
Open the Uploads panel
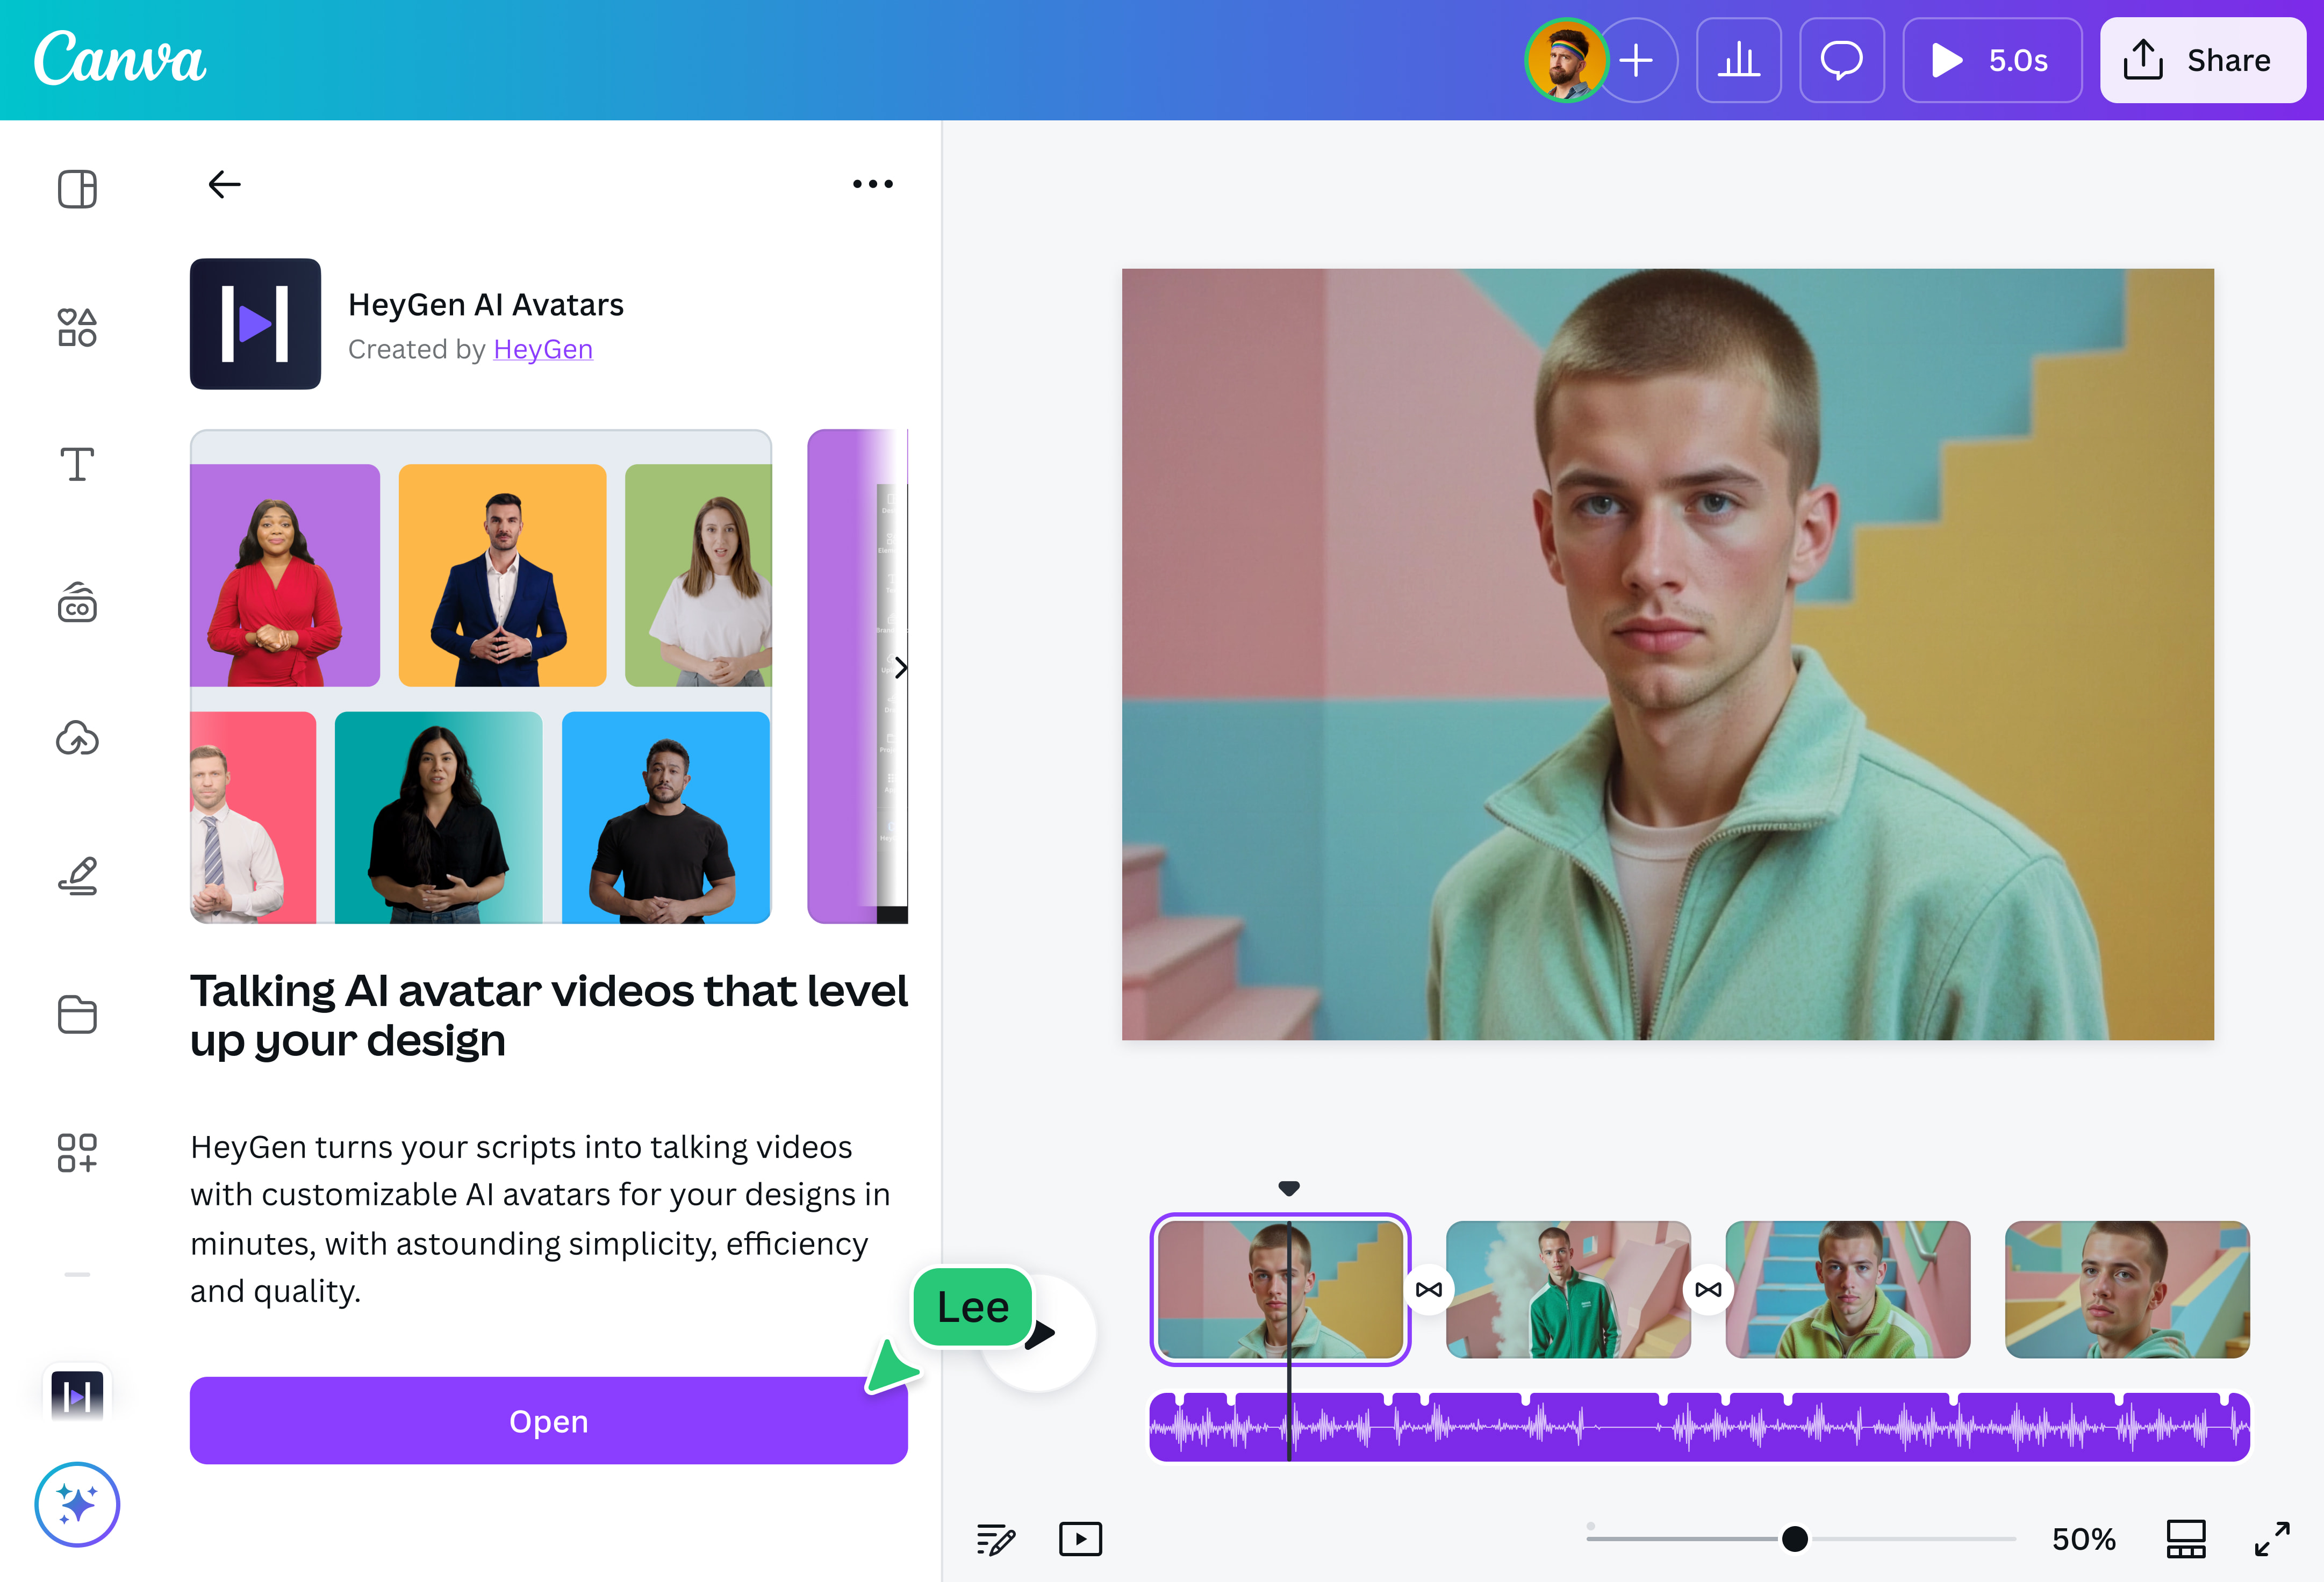(77, 739)
